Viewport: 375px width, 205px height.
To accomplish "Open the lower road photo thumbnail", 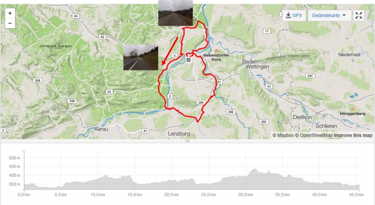I will [141, 57].
